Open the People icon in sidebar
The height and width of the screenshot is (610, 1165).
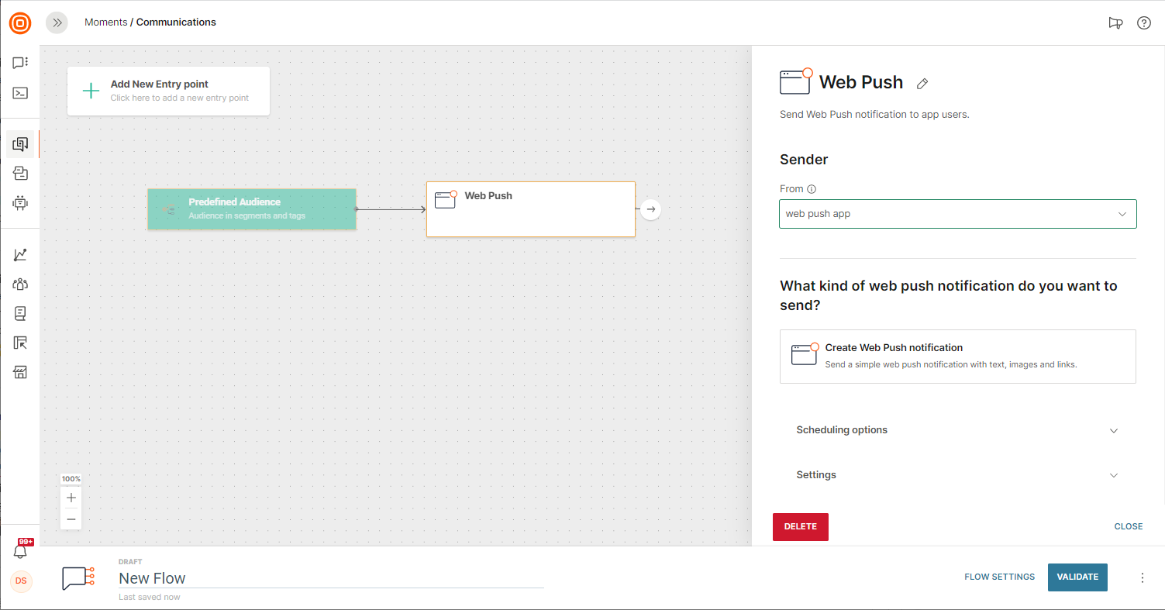coord(20,284)
